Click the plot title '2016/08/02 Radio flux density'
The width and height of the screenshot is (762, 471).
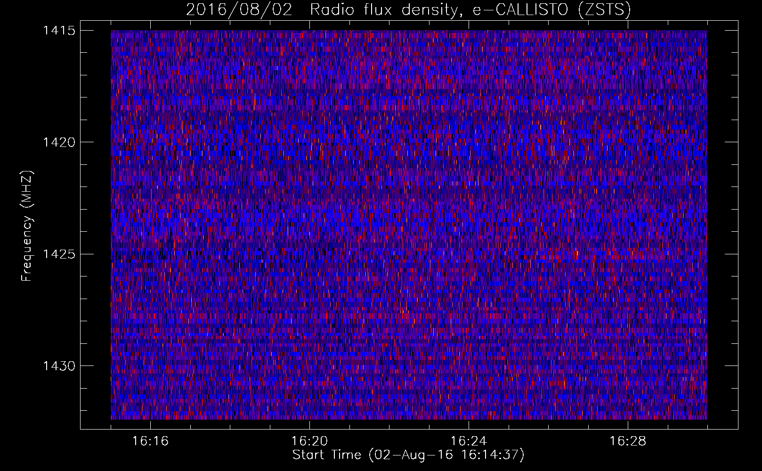pos(408,10)
